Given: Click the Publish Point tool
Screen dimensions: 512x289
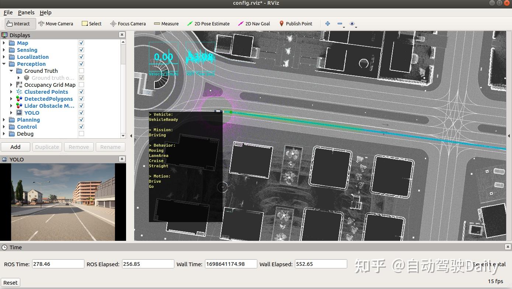Looking at the screenshot, I should (296, 24).
